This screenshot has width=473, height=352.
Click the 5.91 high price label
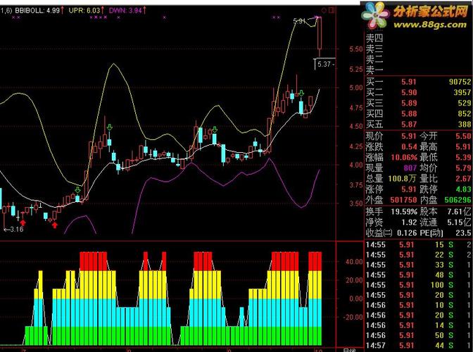(x=300, y=21)
